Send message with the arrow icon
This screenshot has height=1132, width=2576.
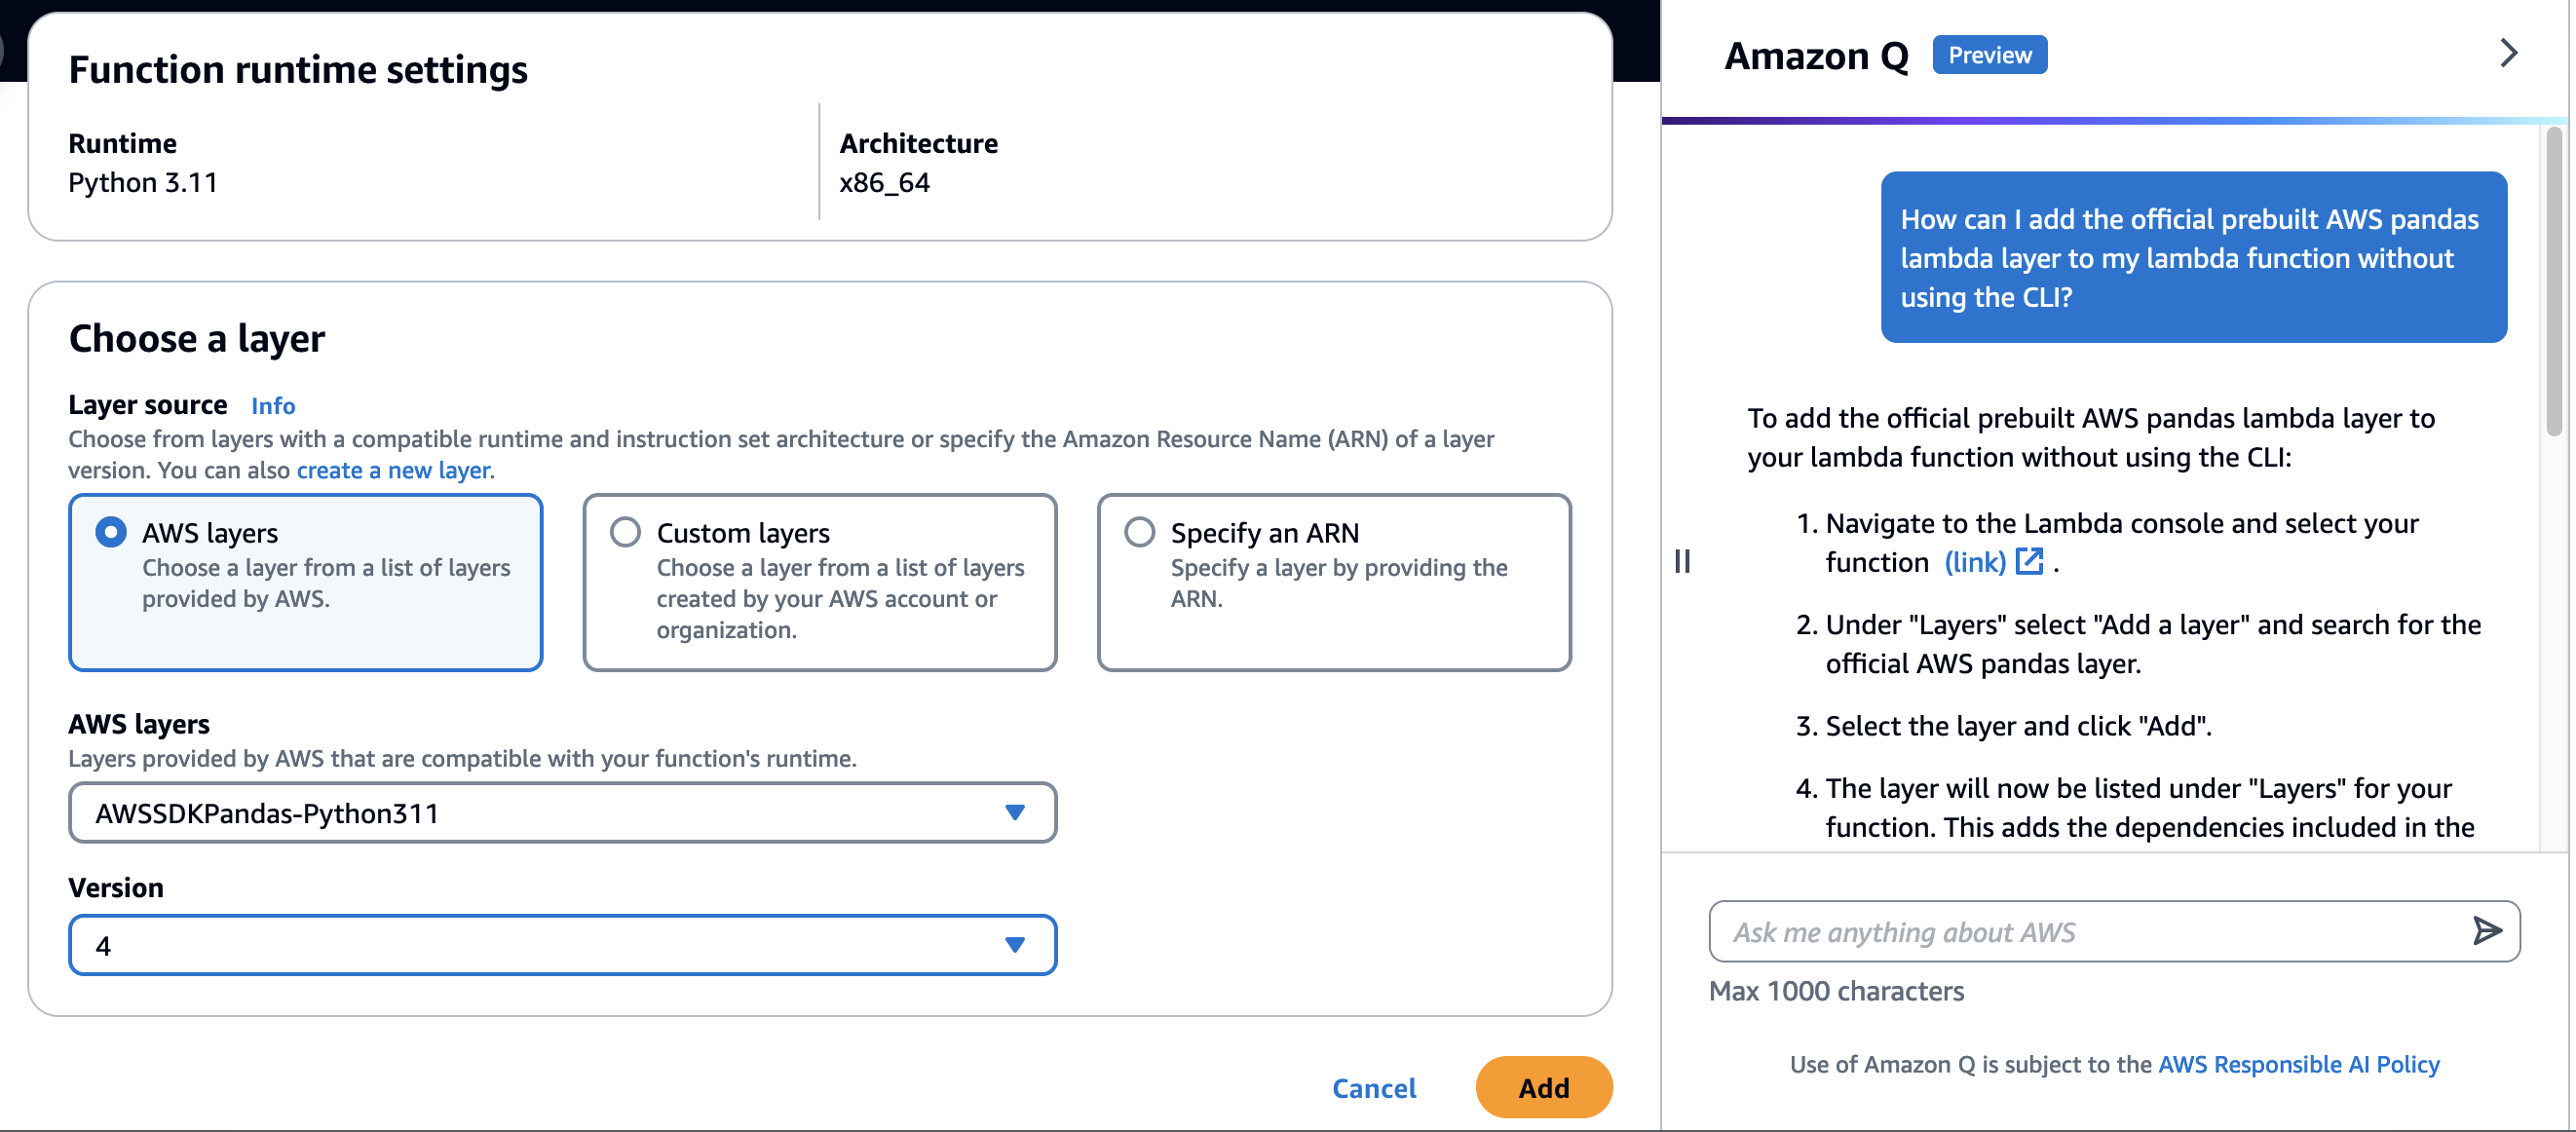pos(2487,931)
